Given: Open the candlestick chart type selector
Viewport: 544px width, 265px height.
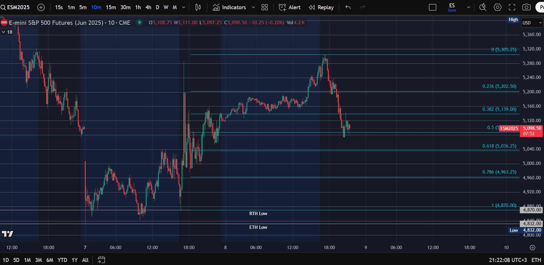Looking at the screenshot, I should 198,7.
